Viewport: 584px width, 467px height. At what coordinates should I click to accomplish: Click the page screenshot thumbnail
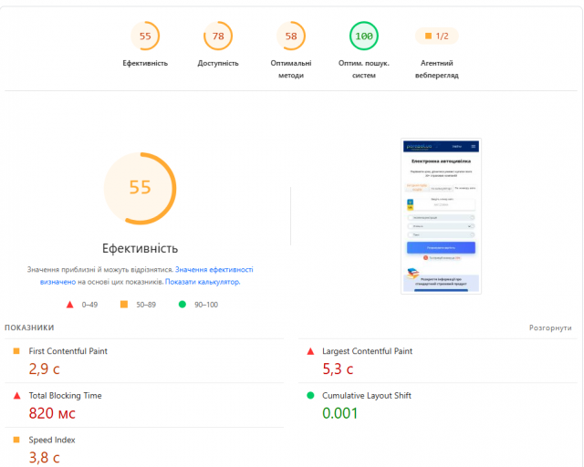441,216
